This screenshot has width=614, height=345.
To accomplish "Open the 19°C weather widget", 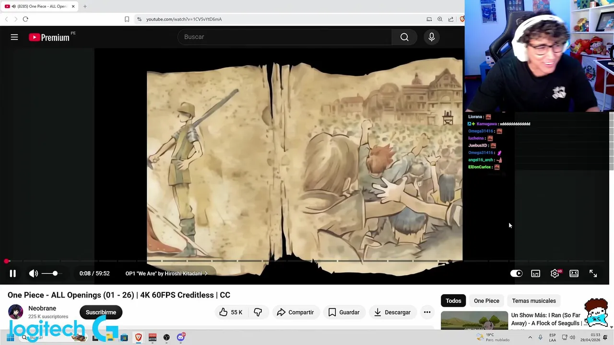I will point(494,337).
